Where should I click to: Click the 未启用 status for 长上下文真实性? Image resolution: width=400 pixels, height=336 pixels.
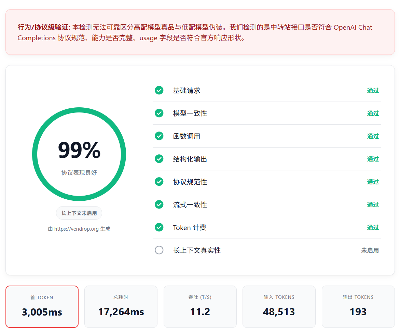(370, 250)
